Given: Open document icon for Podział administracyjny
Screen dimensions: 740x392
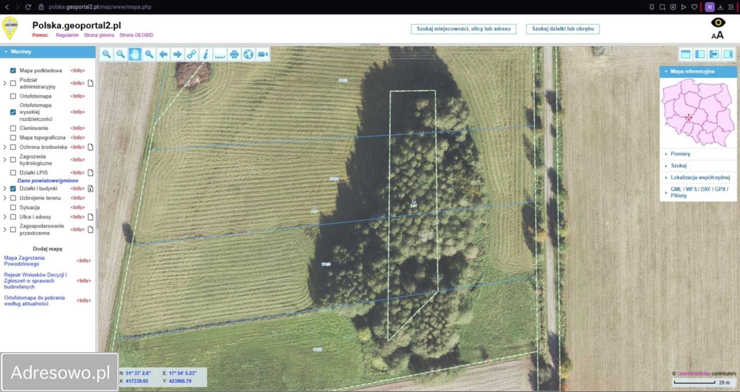Looking at the screenshot, I should click(90, 83).
